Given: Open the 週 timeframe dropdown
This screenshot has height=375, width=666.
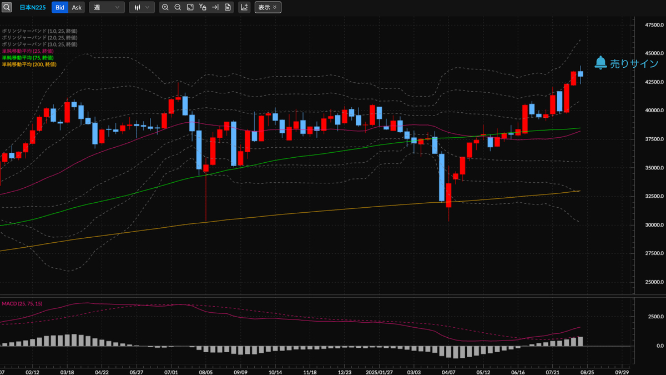Looking at the screenshot, I should (x=107, y=7).
